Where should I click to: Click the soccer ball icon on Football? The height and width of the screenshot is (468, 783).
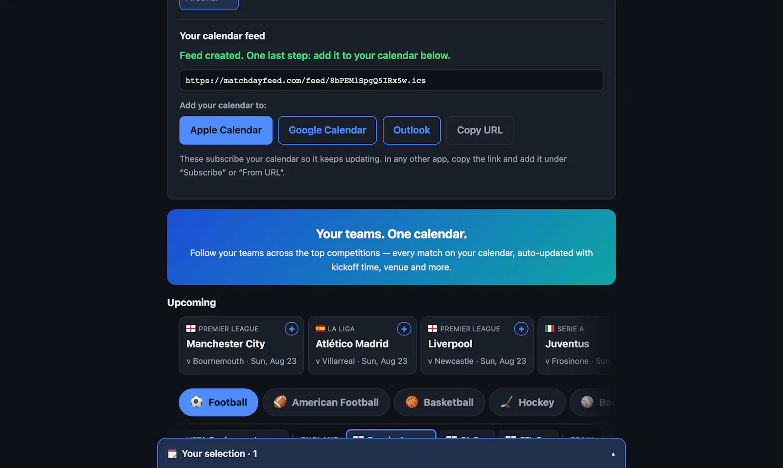click(197, 402)
